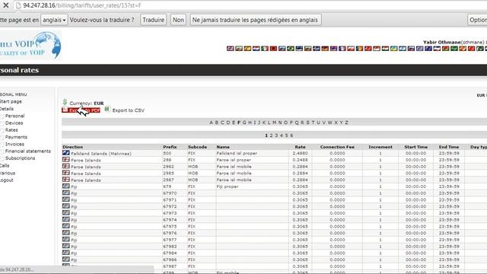The image size is (487, 274).
Task: Click the VOIP globe logo
Action: [x=30, y=46]
